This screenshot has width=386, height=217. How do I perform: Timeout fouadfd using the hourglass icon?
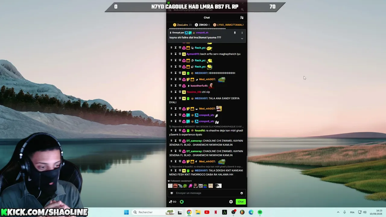176,131
